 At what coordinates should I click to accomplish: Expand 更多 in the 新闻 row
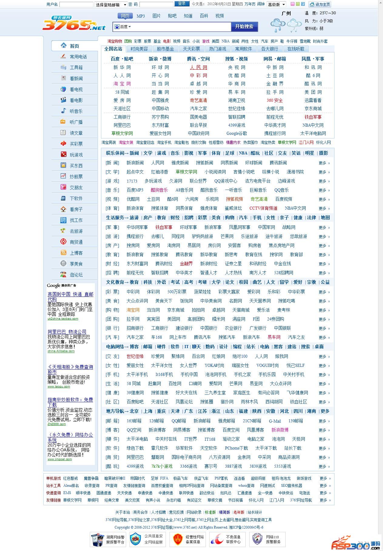tap(324, 163)
